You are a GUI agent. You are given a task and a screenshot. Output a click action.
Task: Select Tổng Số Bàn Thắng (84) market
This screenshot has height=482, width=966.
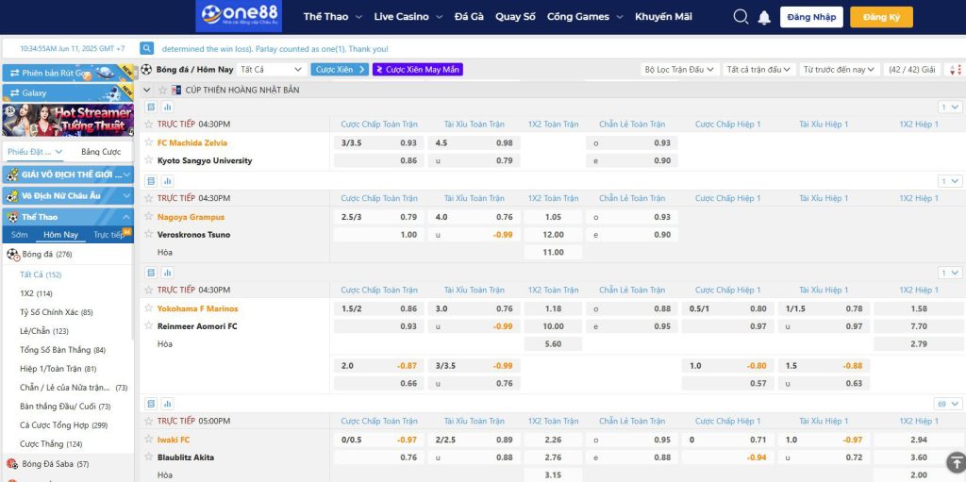coord(62,350)
